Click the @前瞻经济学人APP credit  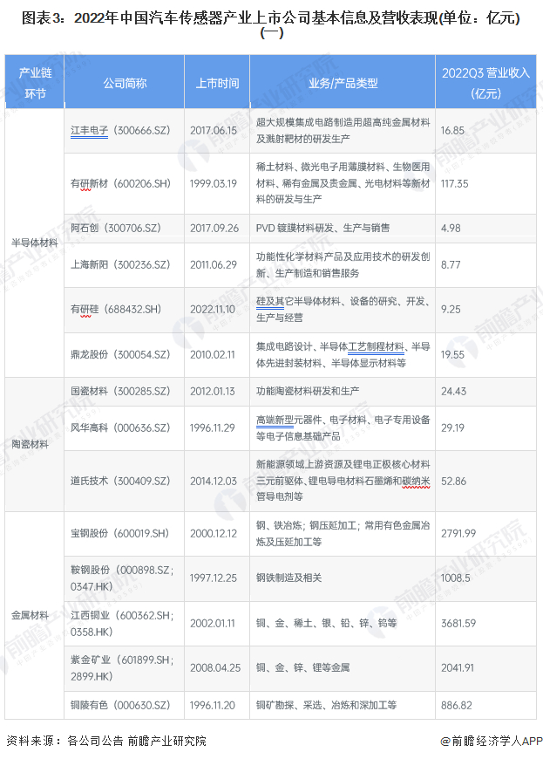tap(492, 741)
